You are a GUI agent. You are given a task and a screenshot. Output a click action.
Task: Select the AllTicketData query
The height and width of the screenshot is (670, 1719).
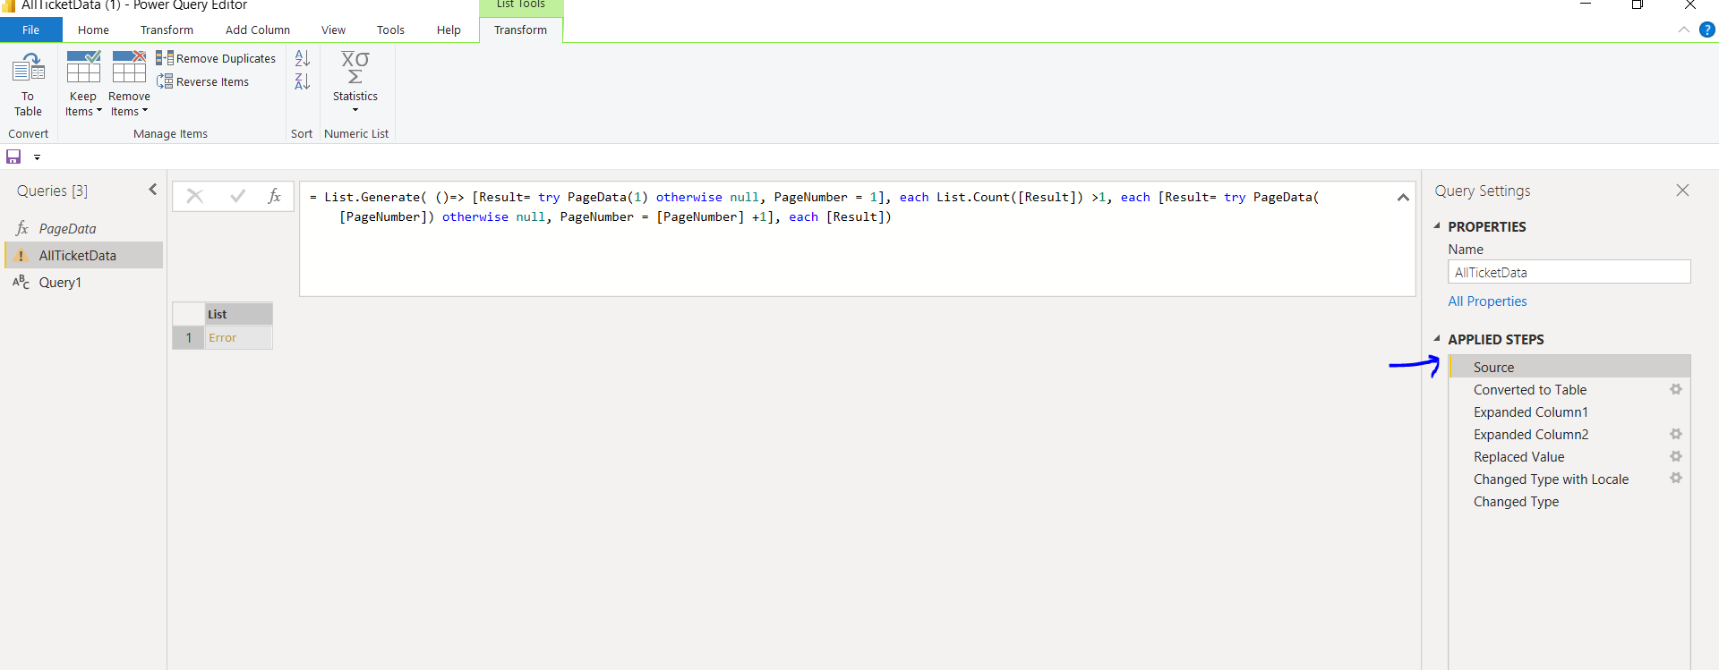pyautogui.click(x=84, y=255)
